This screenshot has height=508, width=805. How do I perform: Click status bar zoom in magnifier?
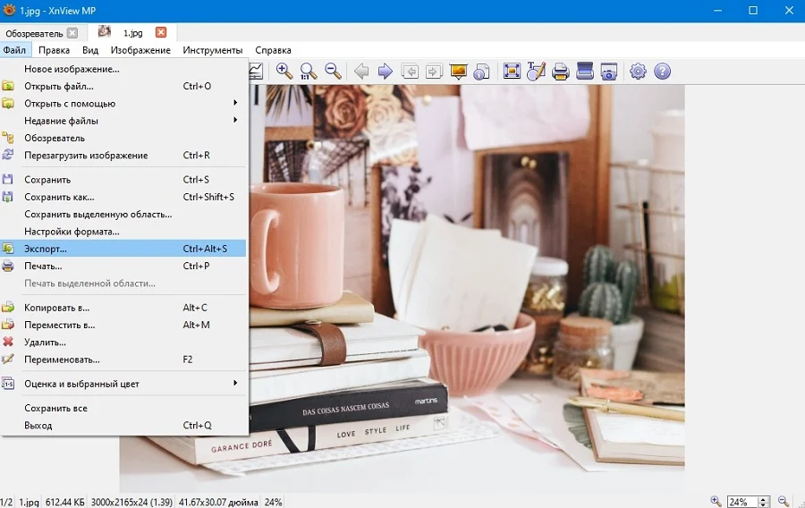pyautogui.click(x=716, y=502)
